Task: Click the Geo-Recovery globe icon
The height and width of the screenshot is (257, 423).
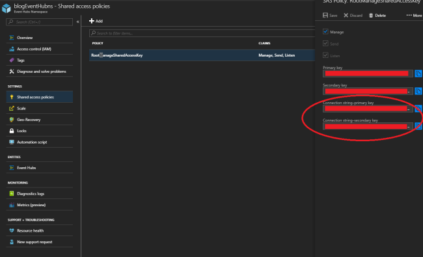Action: [x=12, y=120]
